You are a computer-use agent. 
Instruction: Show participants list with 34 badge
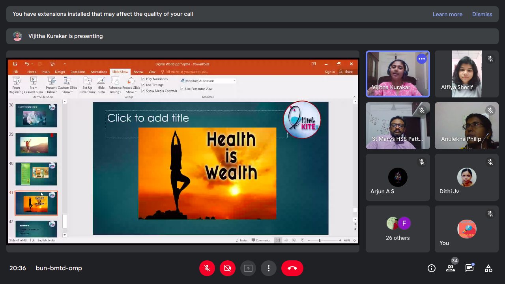[x=451, y=268]
